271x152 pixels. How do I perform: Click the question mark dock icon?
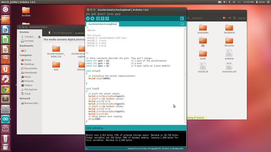[5, 109]
